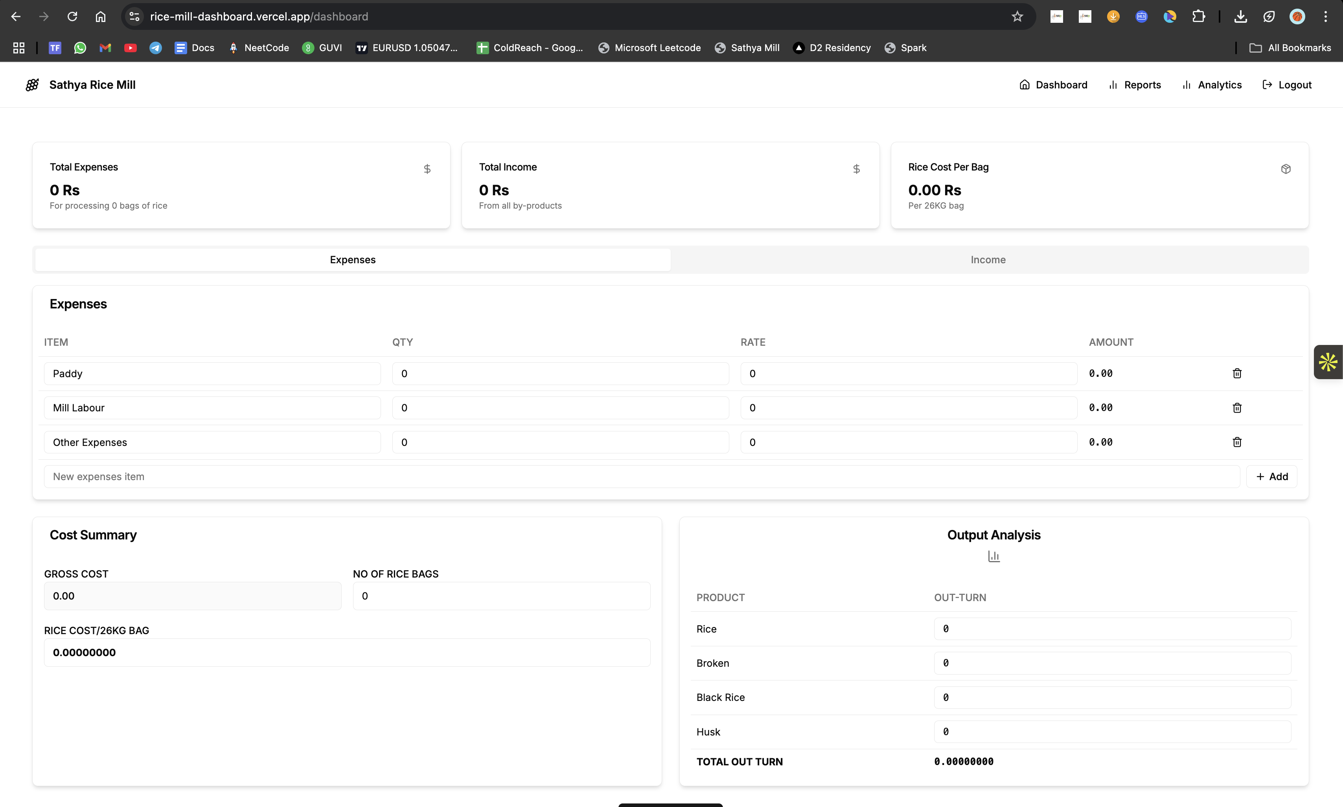Open the ColdReach Google Sheets bookmark
Viewport: 1343px width, 807px height.
point(530,48)
